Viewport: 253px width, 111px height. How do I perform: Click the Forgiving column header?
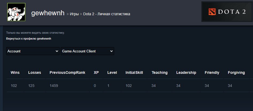pyautogui.click(x=236, y=72)
